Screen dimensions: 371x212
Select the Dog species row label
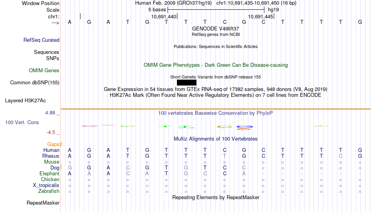pos(55,167)
